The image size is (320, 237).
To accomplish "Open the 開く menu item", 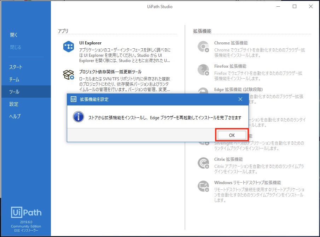I will [x=14, y=35].
